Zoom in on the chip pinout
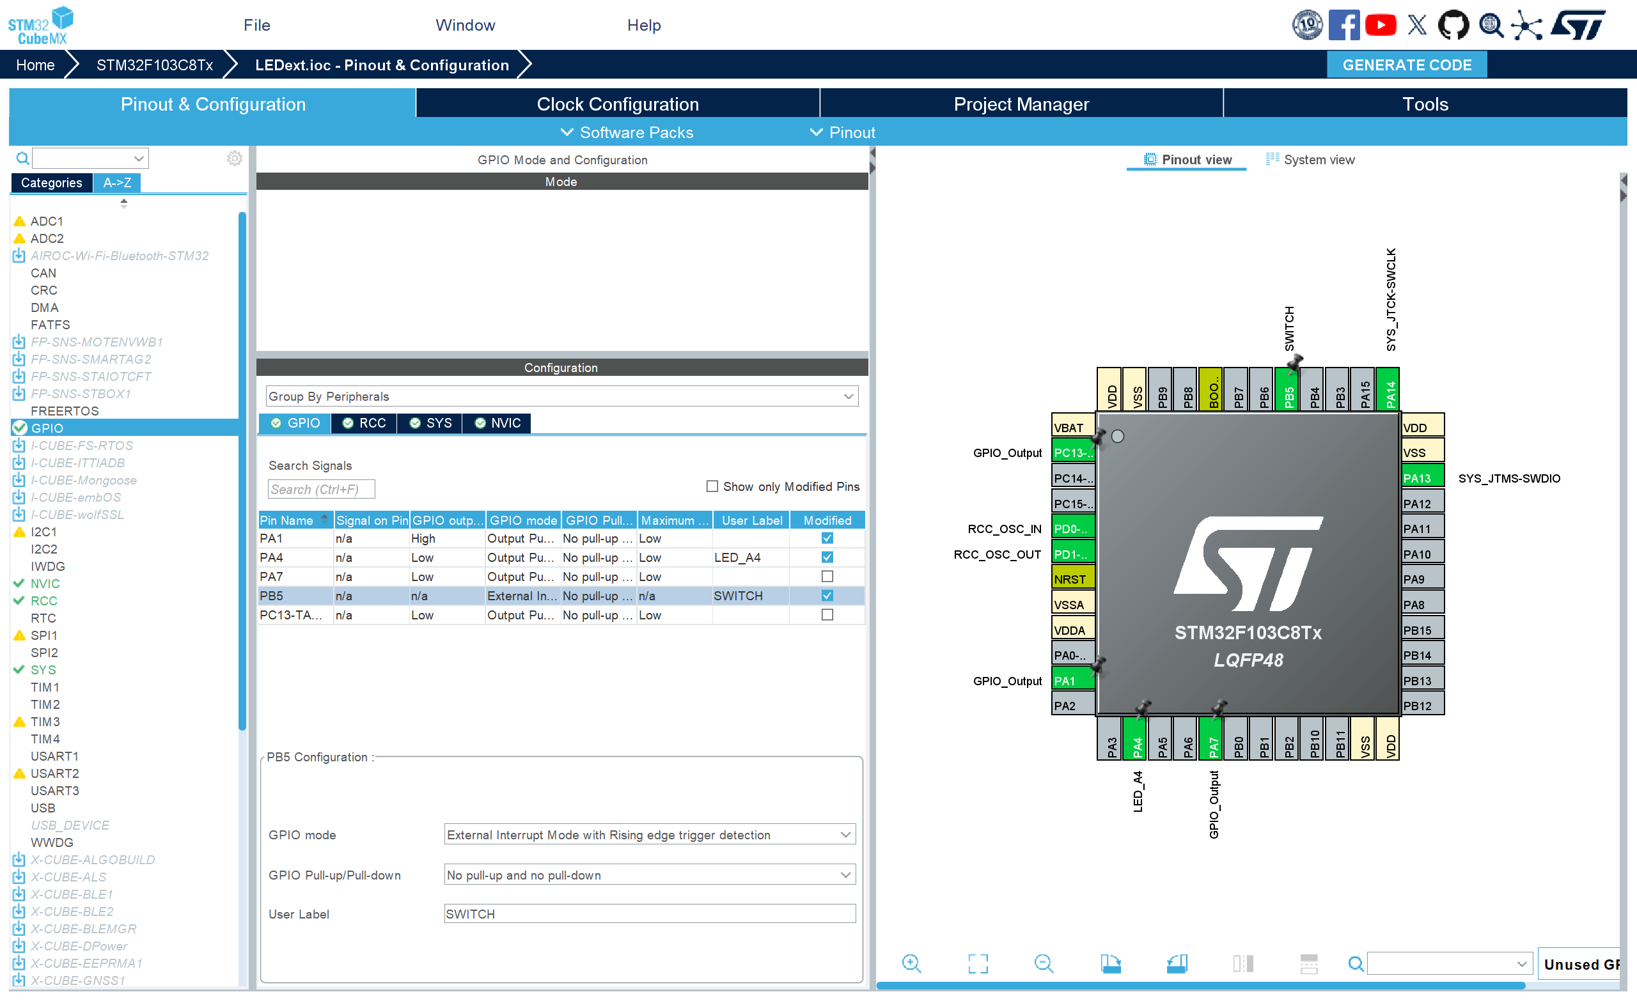Viewport: 1637px width, 1001px height. pos(911,963)
